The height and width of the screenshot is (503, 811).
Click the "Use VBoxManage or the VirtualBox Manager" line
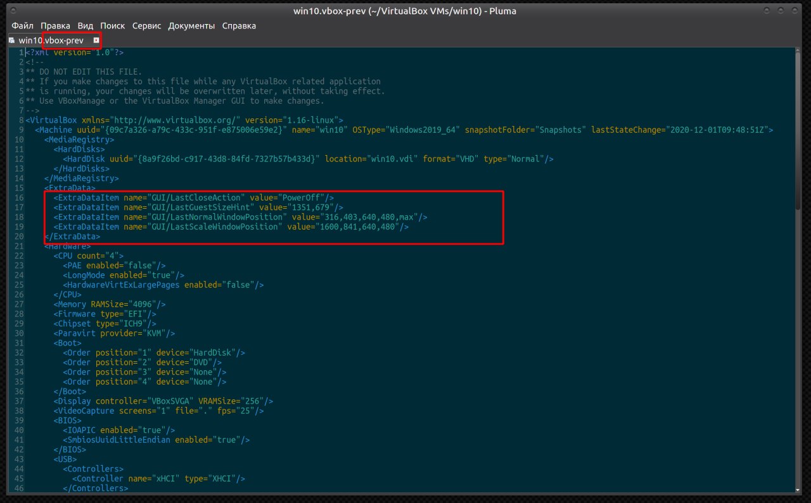[x=175, y=101]
